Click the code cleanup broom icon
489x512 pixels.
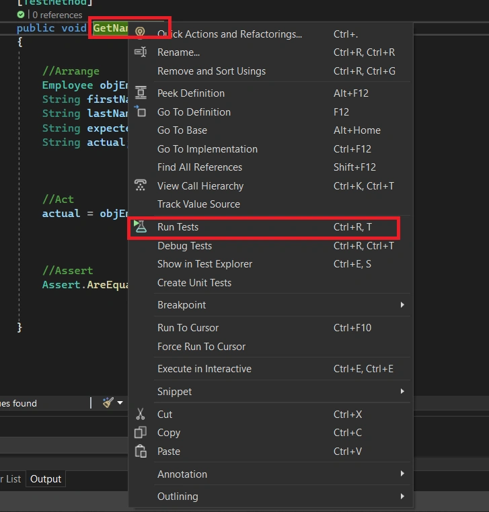pyautogui.click(x=108, y=402)
